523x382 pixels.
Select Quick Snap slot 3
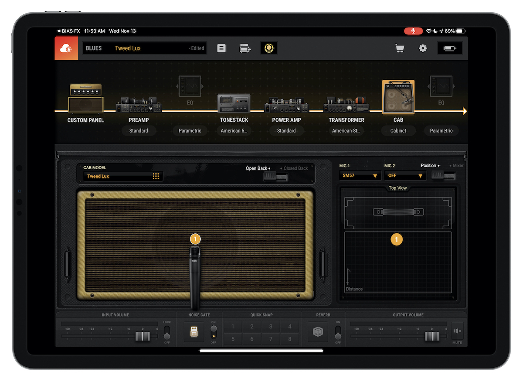pos(271,326)
